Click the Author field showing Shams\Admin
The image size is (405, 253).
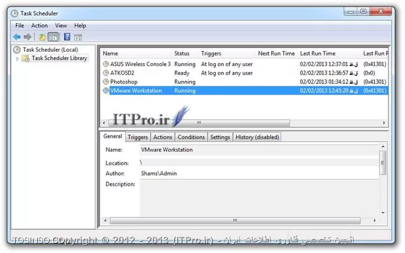coord(259,173)
